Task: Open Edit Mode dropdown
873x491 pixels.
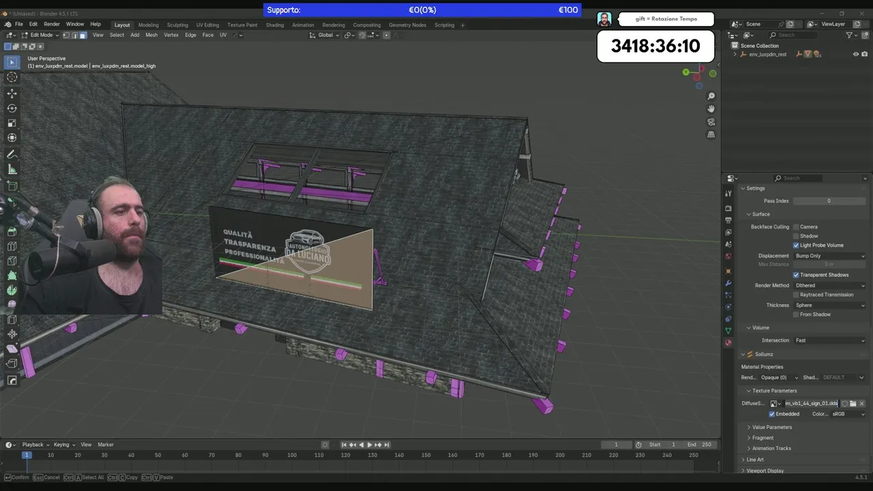Action: coord(40,35)
